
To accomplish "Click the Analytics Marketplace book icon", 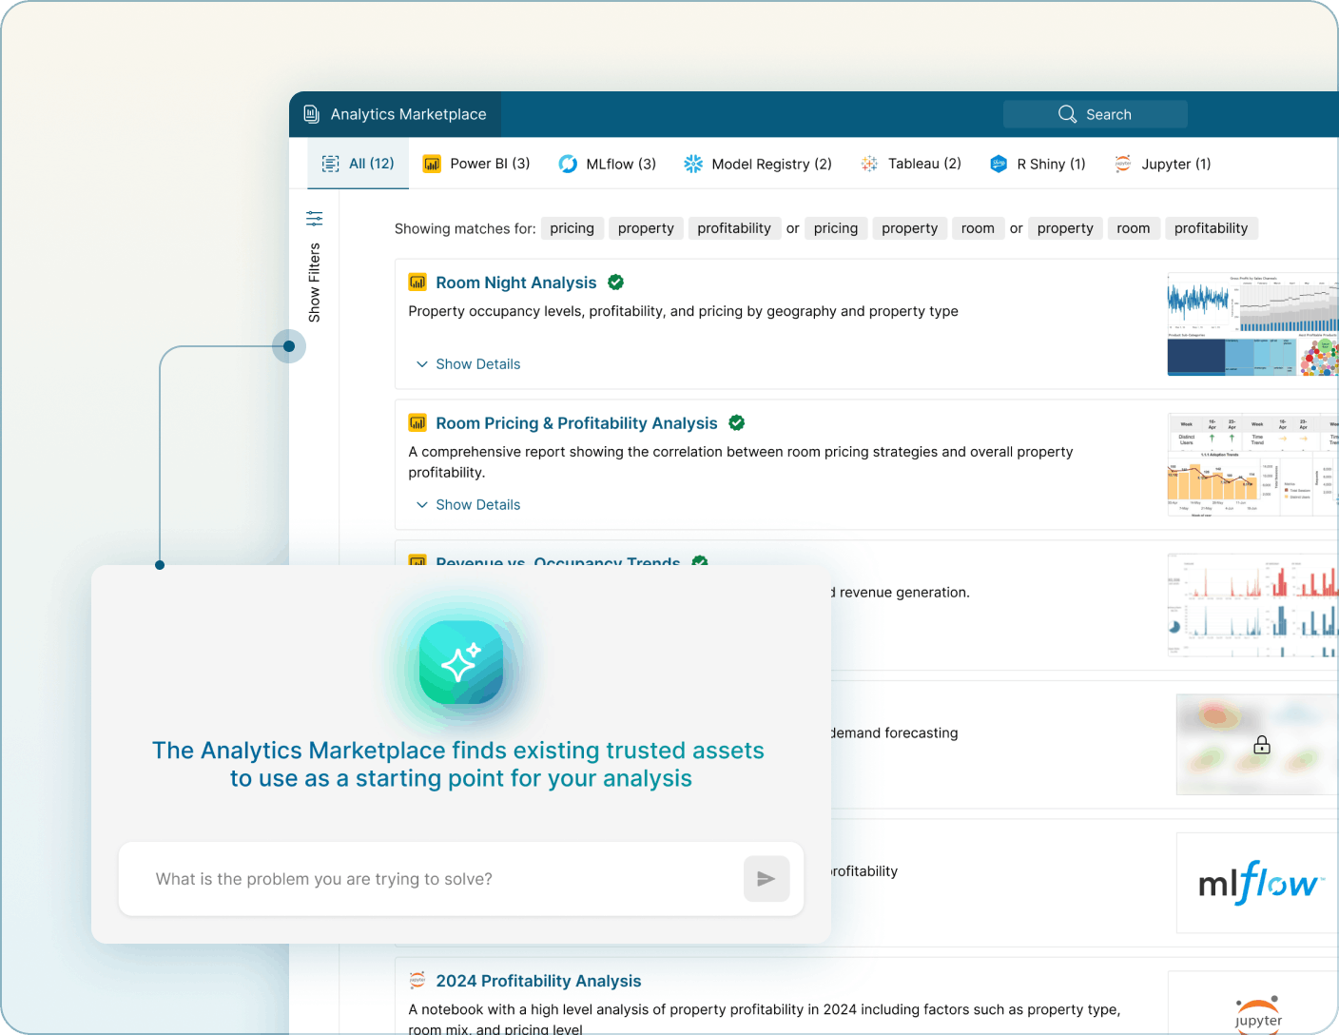I will [312, 113].
